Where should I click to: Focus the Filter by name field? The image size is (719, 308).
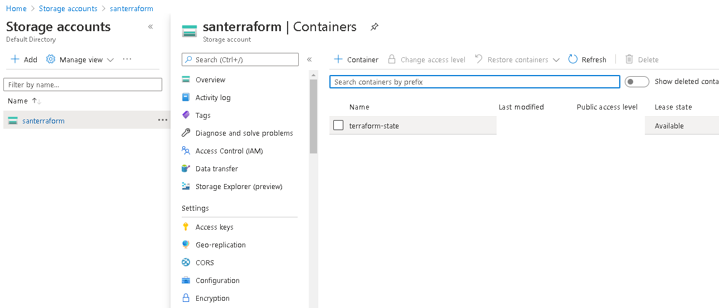[x=82, y=85]
